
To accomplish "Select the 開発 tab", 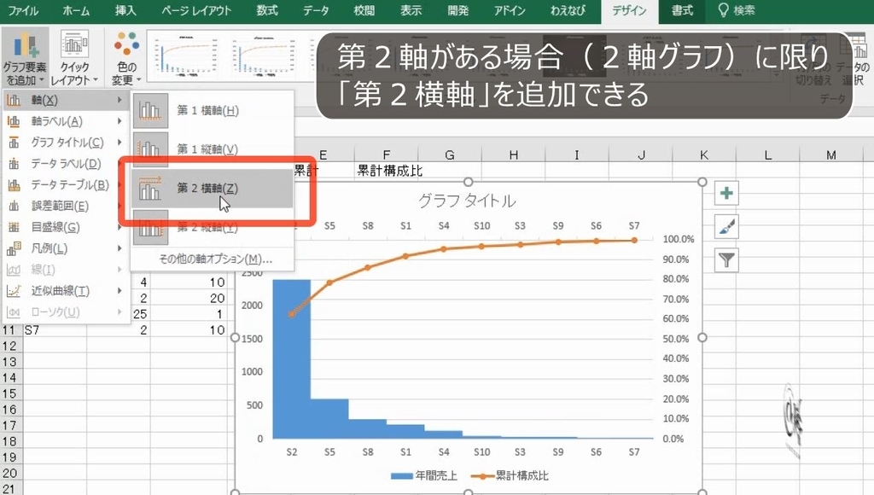I will pyautogui.click(x=458, y=10).
